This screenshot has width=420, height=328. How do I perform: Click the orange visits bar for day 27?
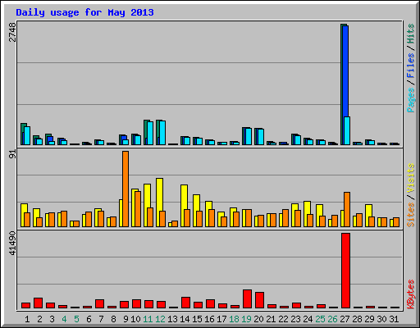coord(347,209)
